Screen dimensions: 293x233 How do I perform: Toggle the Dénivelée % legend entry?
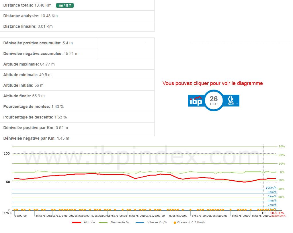coord(114,222)
